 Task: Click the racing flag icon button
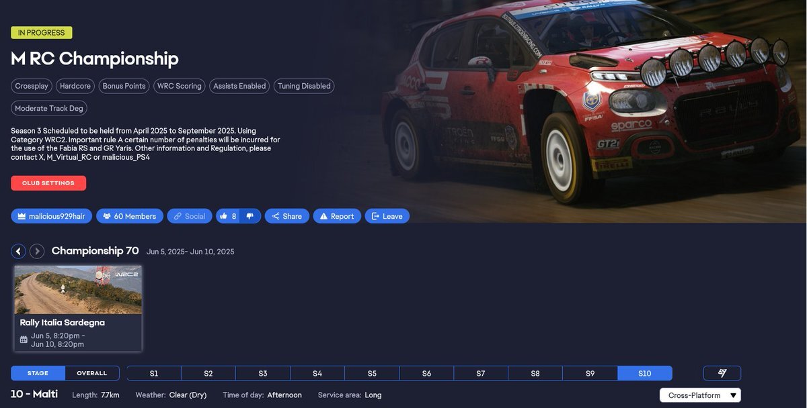722,373
